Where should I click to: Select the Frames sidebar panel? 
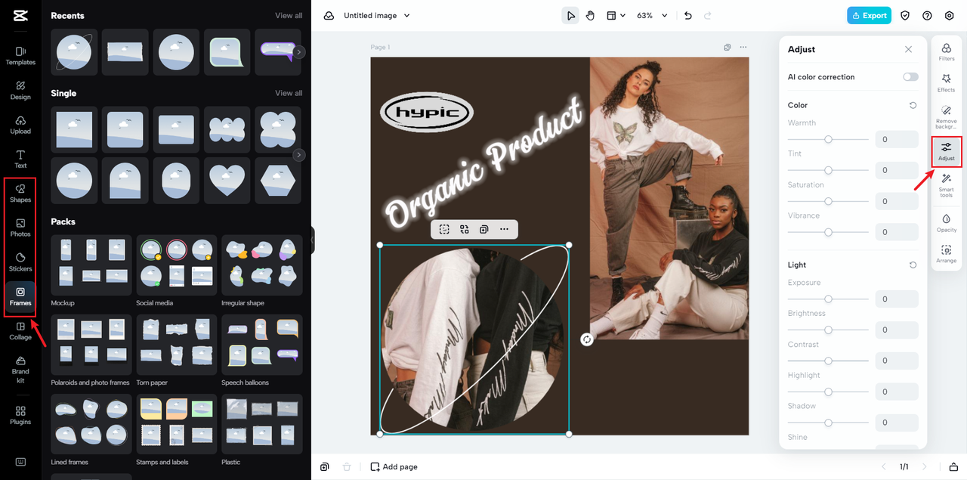20,296
